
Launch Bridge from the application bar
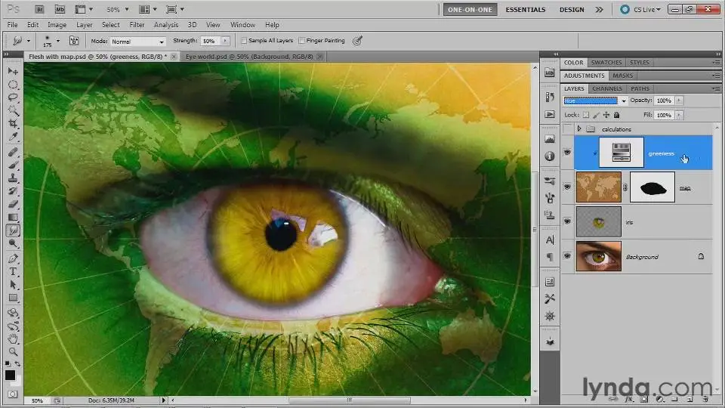click(39, 9)
